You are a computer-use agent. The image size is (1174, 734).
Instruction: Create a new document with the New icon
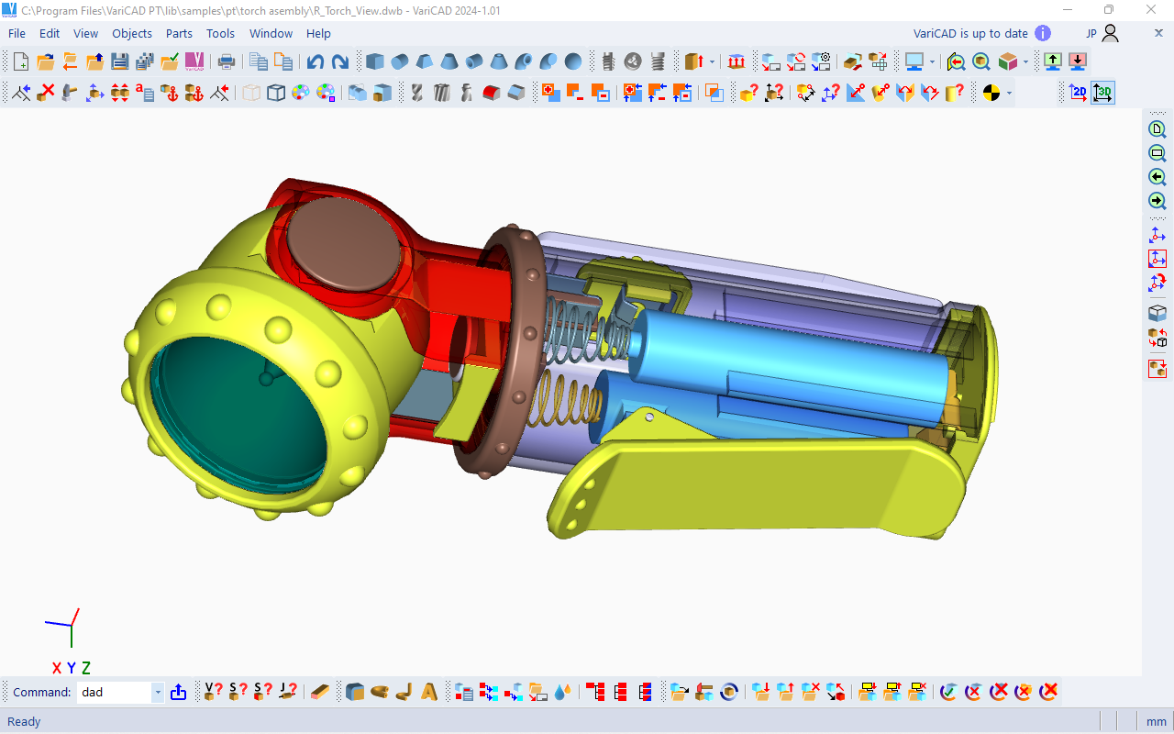click(21, 61)
